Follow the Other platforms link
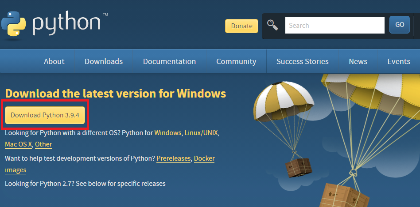 point(43,144)
